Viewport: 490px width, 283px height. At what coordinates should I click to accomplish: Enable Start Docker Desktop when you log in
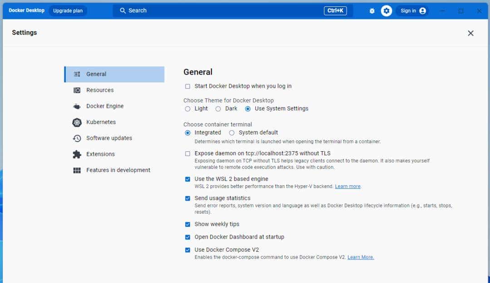pyautogui.click(x=187, y=86)
